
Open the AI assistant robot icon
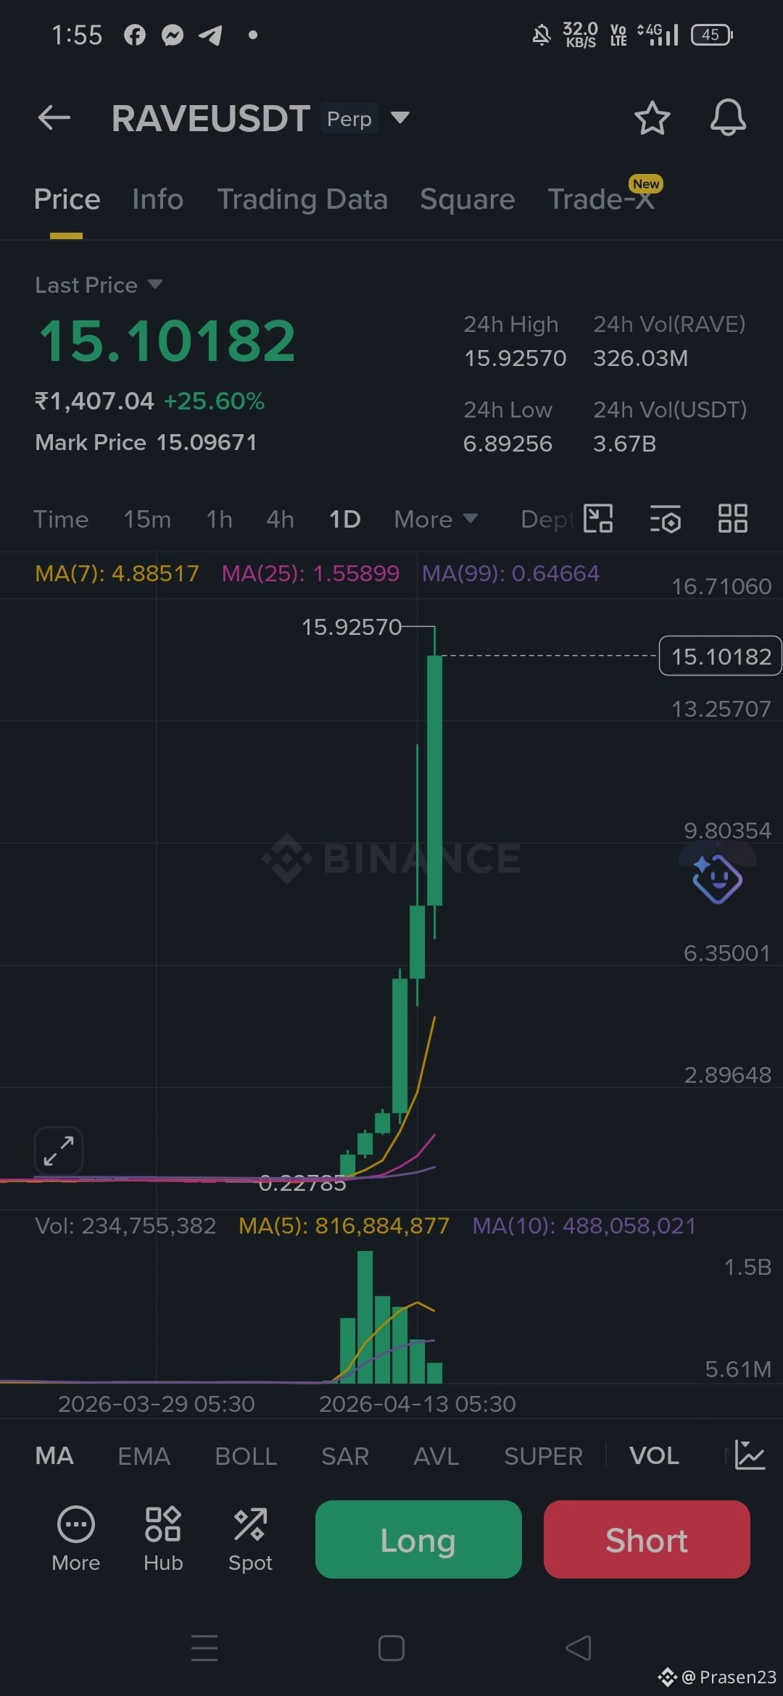click(717, 878)
